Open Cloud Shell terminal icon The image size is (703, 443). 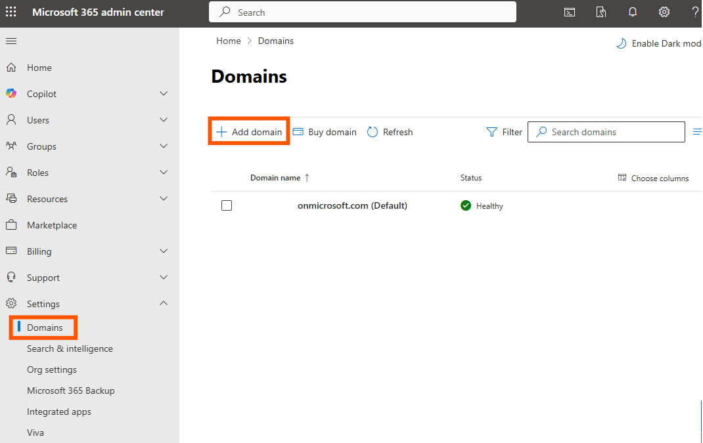tap(570, 12)
